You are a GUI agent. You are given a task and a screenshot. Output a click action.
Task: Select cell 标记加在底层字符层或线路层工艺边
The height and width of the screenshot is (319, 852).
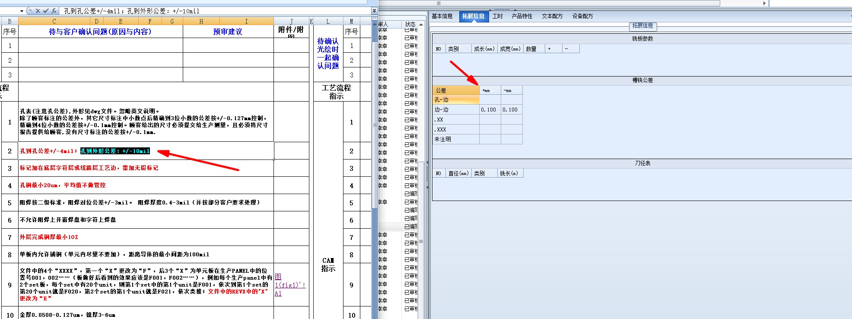(x=146, y=168)
